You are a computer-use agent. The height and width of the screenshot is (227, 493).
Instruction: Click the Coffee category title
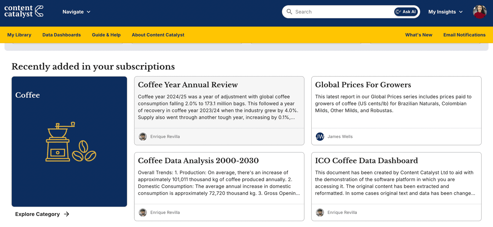coord(27,95)
